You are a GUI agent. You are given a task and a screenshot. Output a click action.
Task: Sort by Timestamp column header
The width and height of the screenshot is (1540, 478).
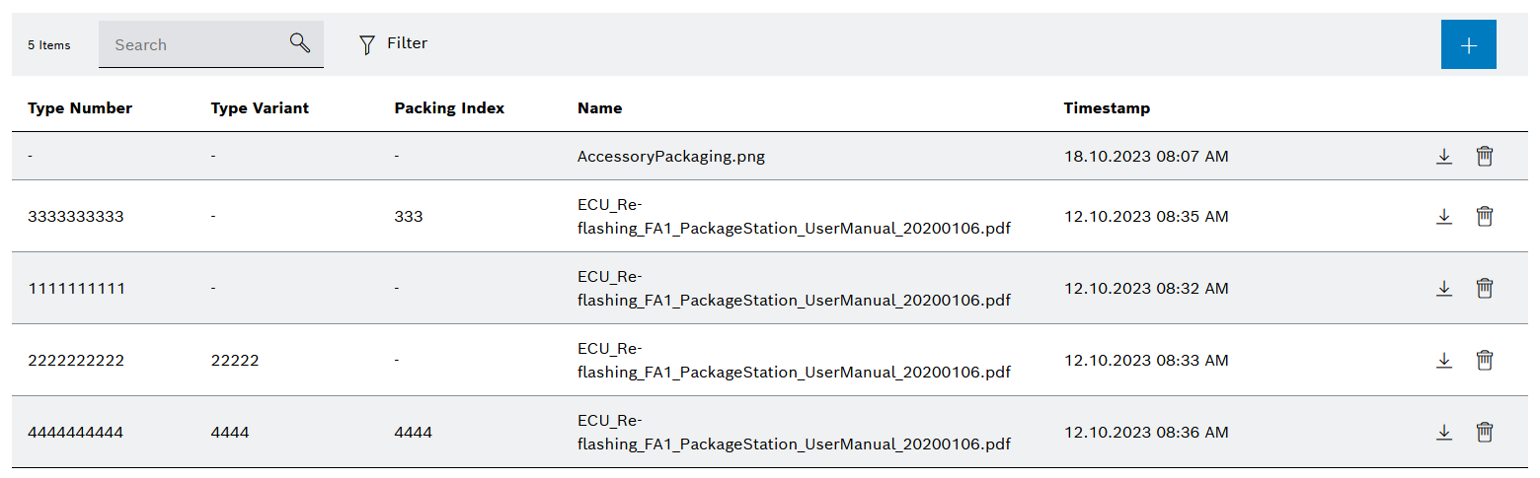[x=1107, y=108]
